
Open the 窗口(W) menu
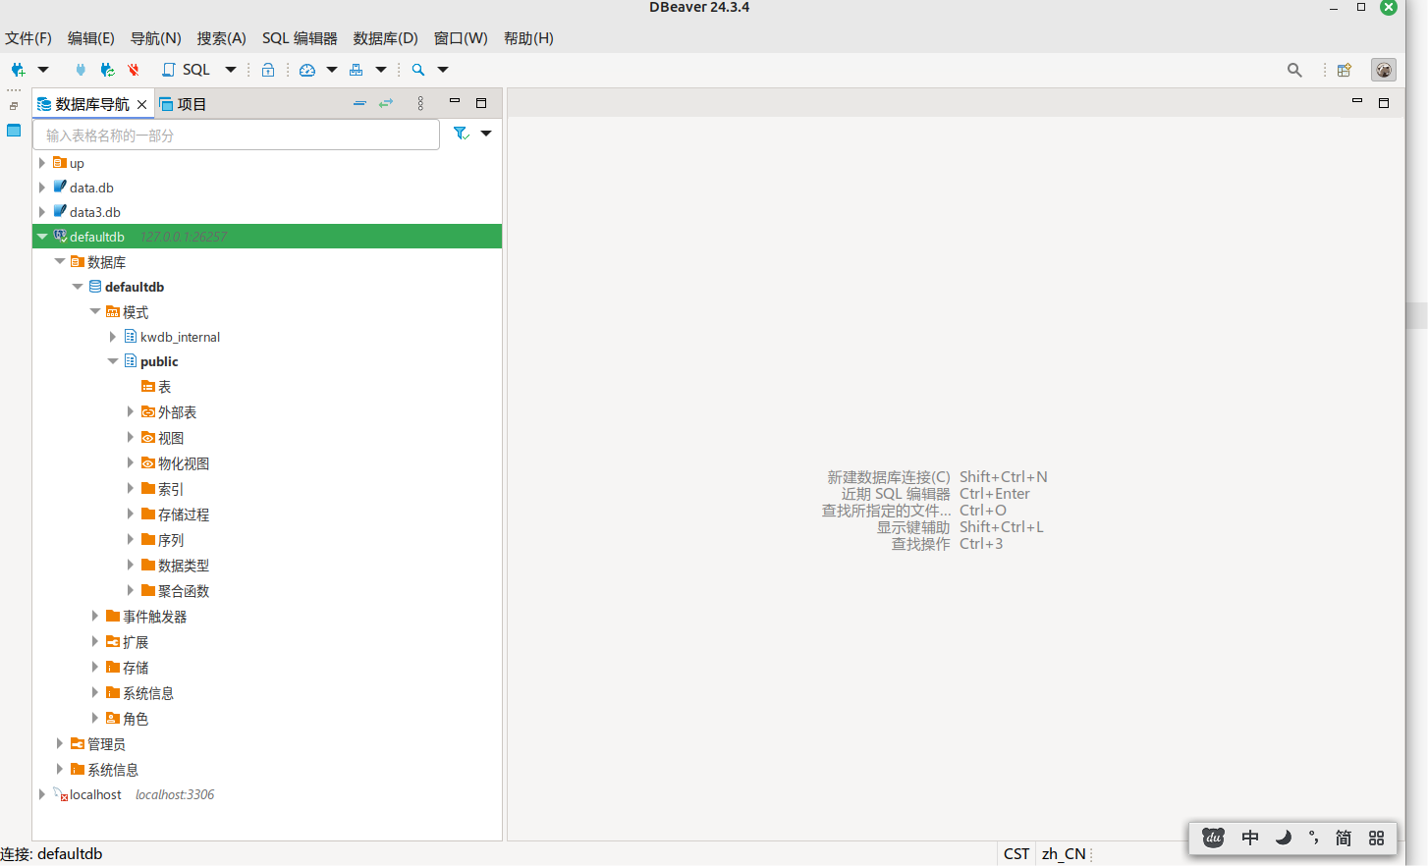tap(461, 38)
